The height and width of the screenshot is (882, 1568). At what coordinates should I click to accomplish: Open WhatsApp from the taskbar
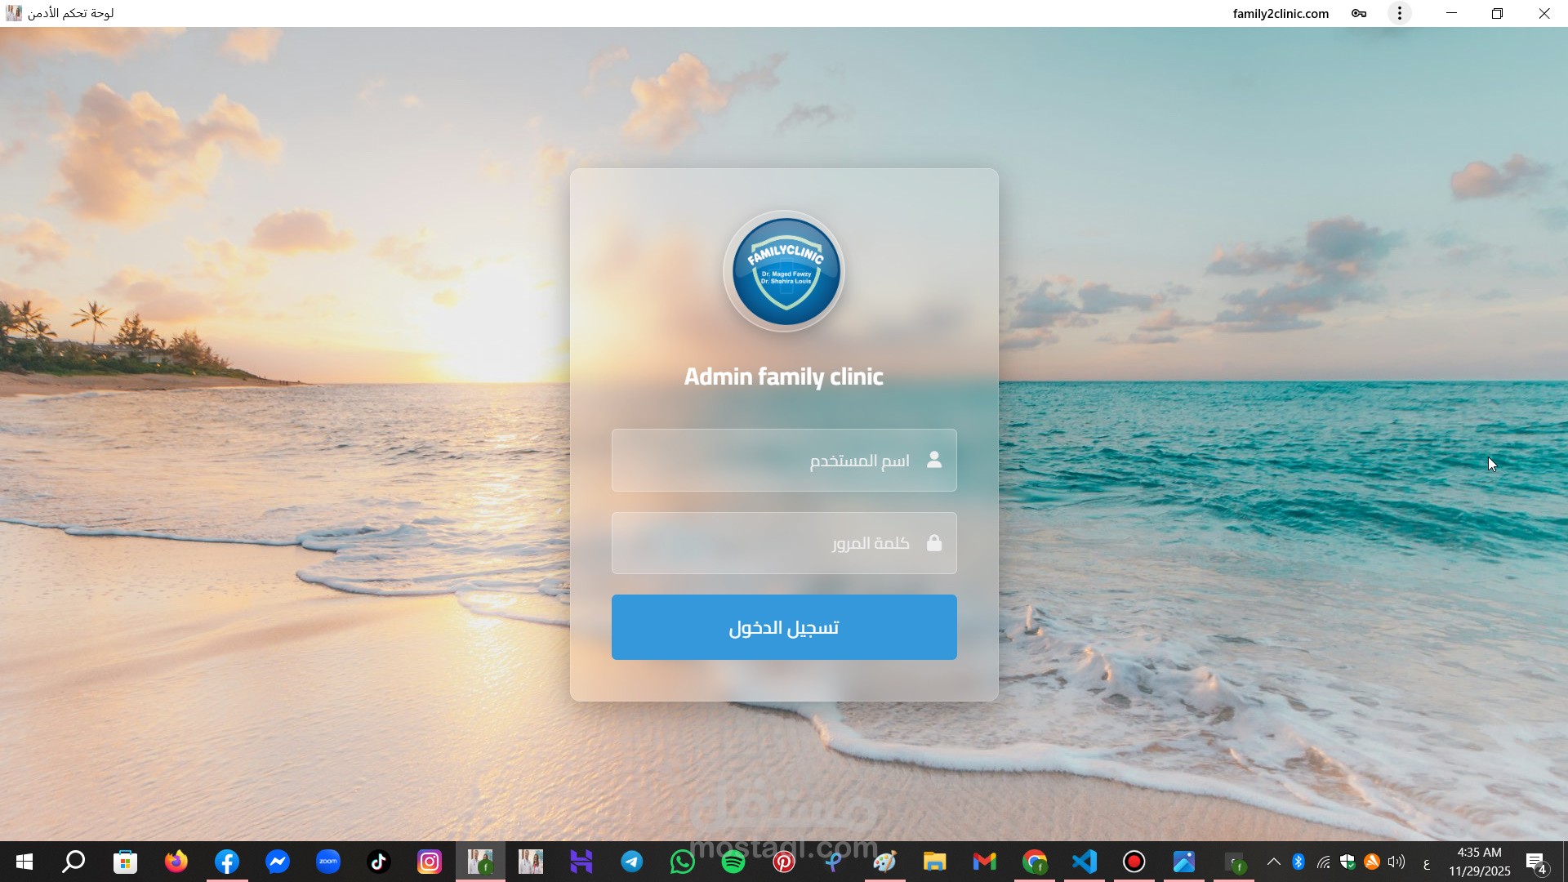point(683,862)
